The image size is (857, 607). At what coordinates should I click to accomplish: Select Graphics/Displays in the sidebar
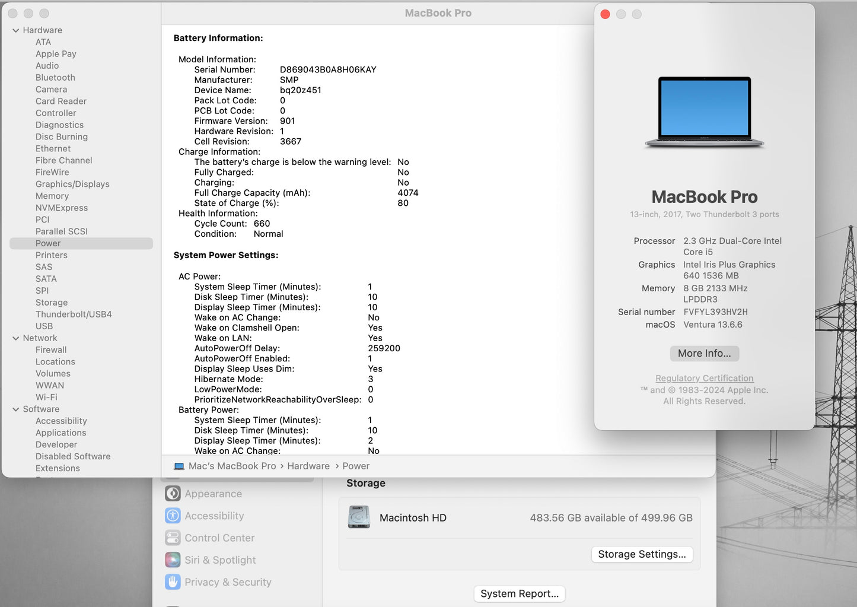[x=72, y=184]
